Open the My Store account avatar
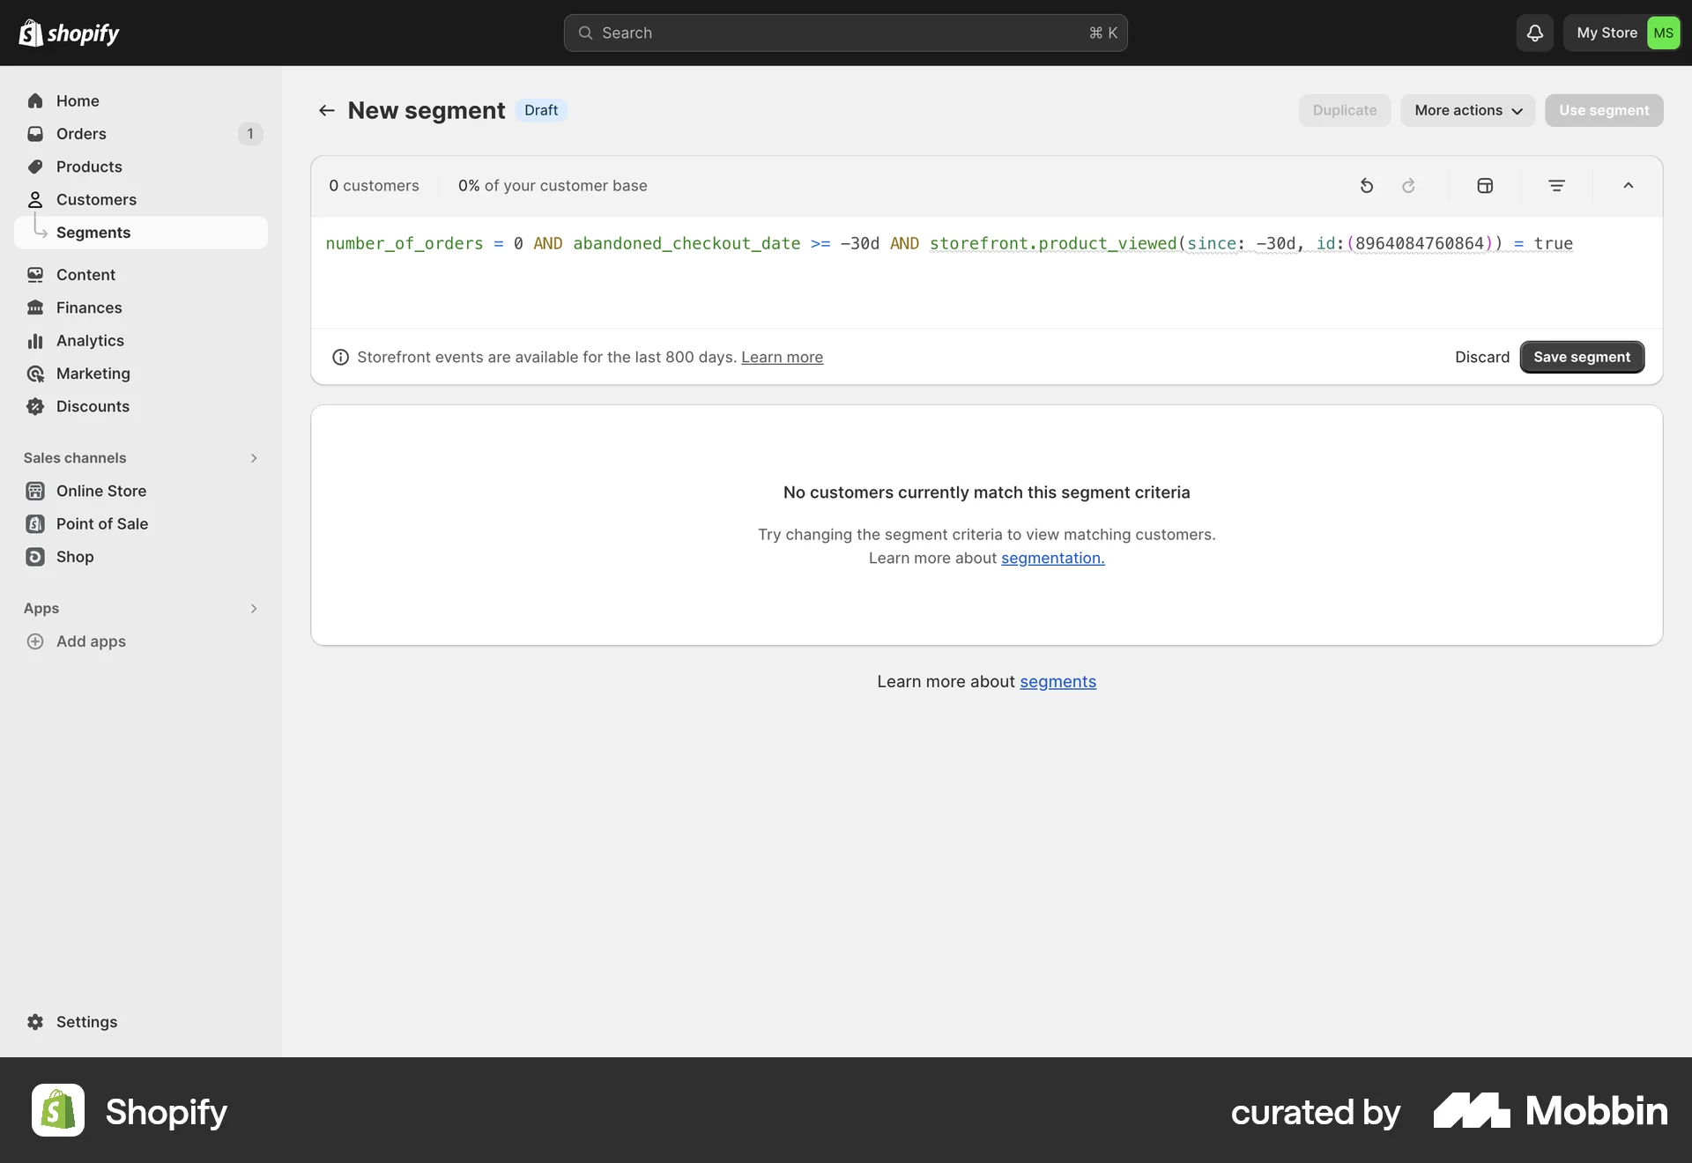This screenshot has width=1692, height=1163. coord(1665,33)
